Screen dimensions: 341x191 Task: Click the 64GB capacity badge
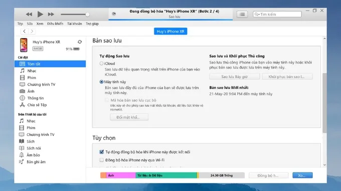tap(38, 48)
